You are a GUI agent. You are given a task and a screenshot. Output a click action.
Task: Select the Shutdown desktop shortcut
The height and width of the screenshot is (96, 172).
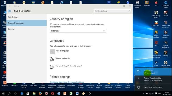[x=5, y=83]
